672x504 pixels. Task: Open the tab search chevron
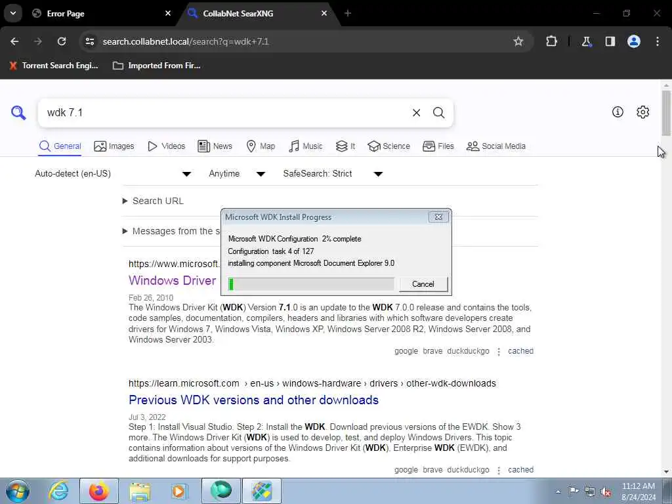[x=13, y=13]
